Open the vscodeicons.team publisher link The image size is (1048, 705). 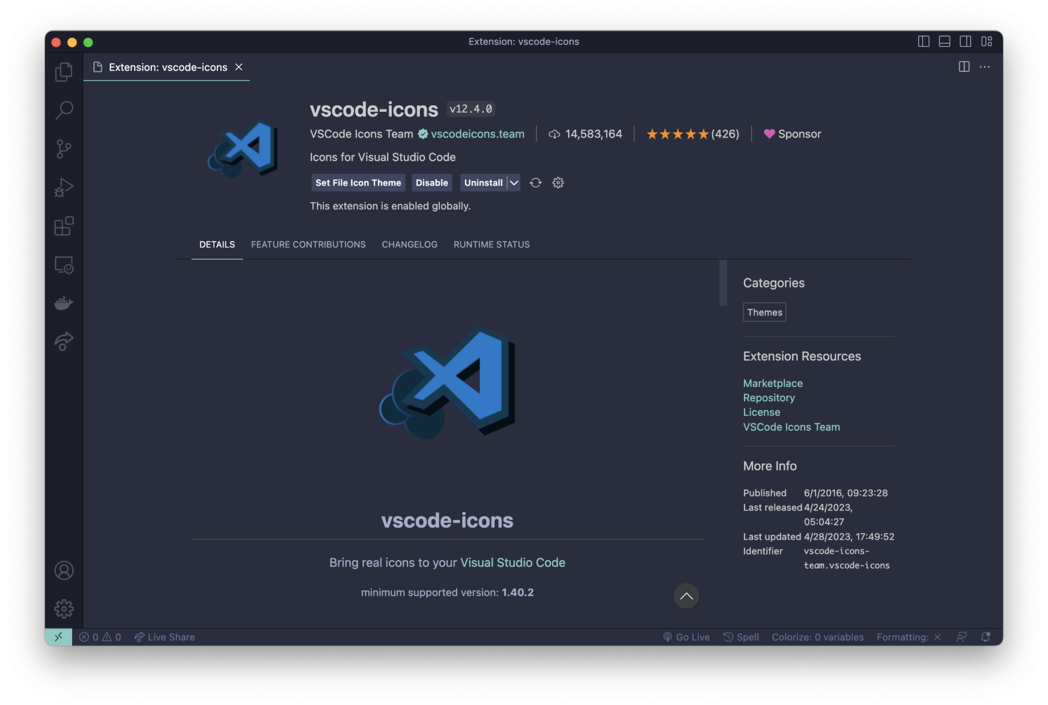tap(477, 134)
